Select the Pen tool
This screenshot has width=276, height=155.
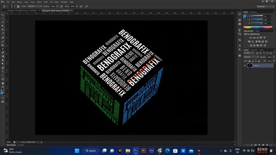point(3,68)
